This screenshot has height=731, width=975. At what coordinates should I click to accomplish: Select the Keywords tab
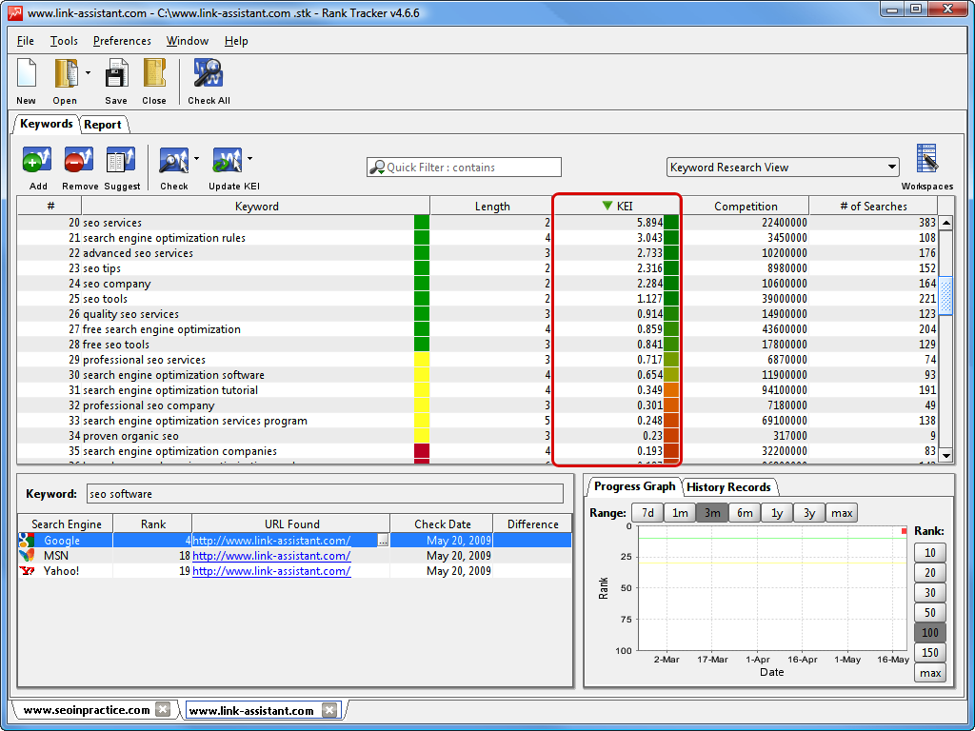pyautogui.click(x=47, y=124)
